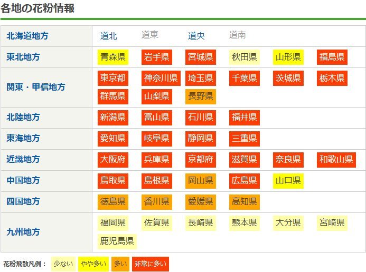Open 道央 region link
The height and width of the screenshot is (272, 366).
[196, 36]
